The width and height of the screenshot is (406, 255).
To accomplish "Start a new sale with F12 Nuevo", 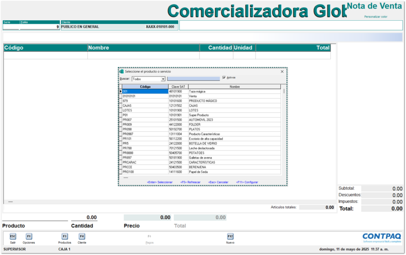I will click(x=230, y=236).
